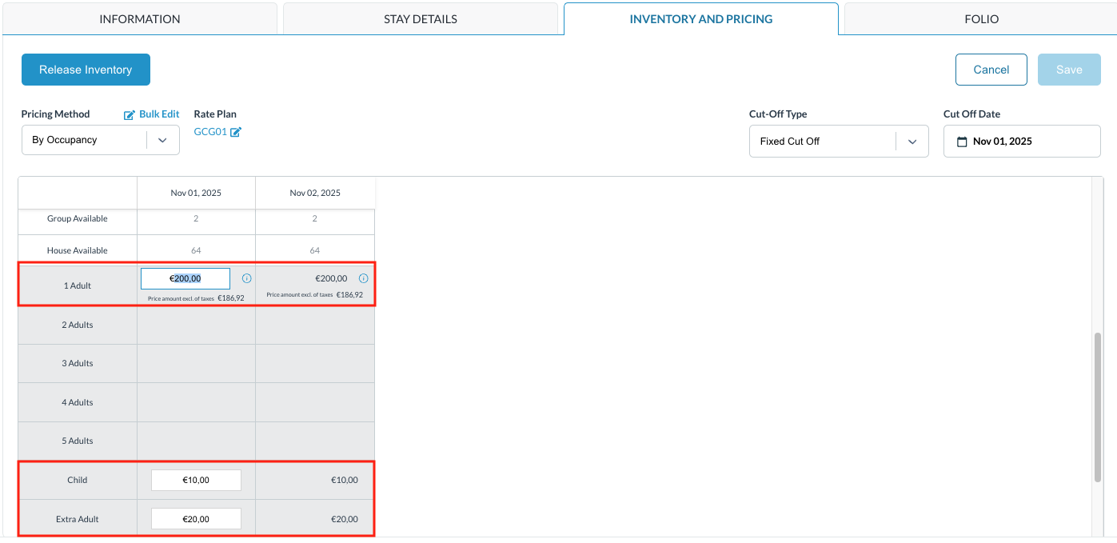Focus the 1 Adult price field for Nov 01

click(186, 278)
